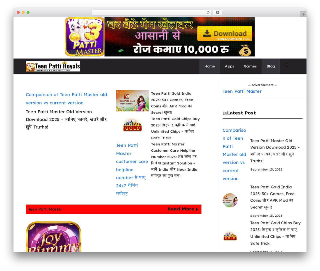The height and width of the screenshot is (271, 320).
Task: Click the small Teen Patti Gold sidebar thumbnail
Action: point(230,236)
